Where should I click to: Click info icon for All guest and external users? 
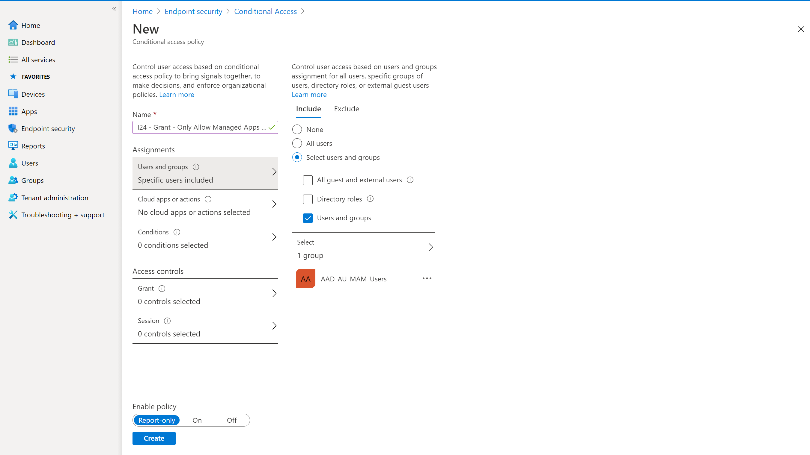pyautogui.click(x=410, y=180)
